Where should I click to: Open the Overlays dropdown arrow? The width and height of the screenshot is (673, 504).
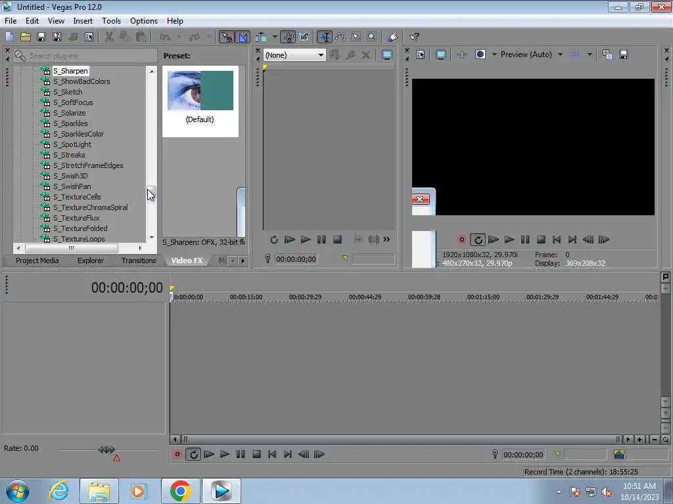pos(590,54)
